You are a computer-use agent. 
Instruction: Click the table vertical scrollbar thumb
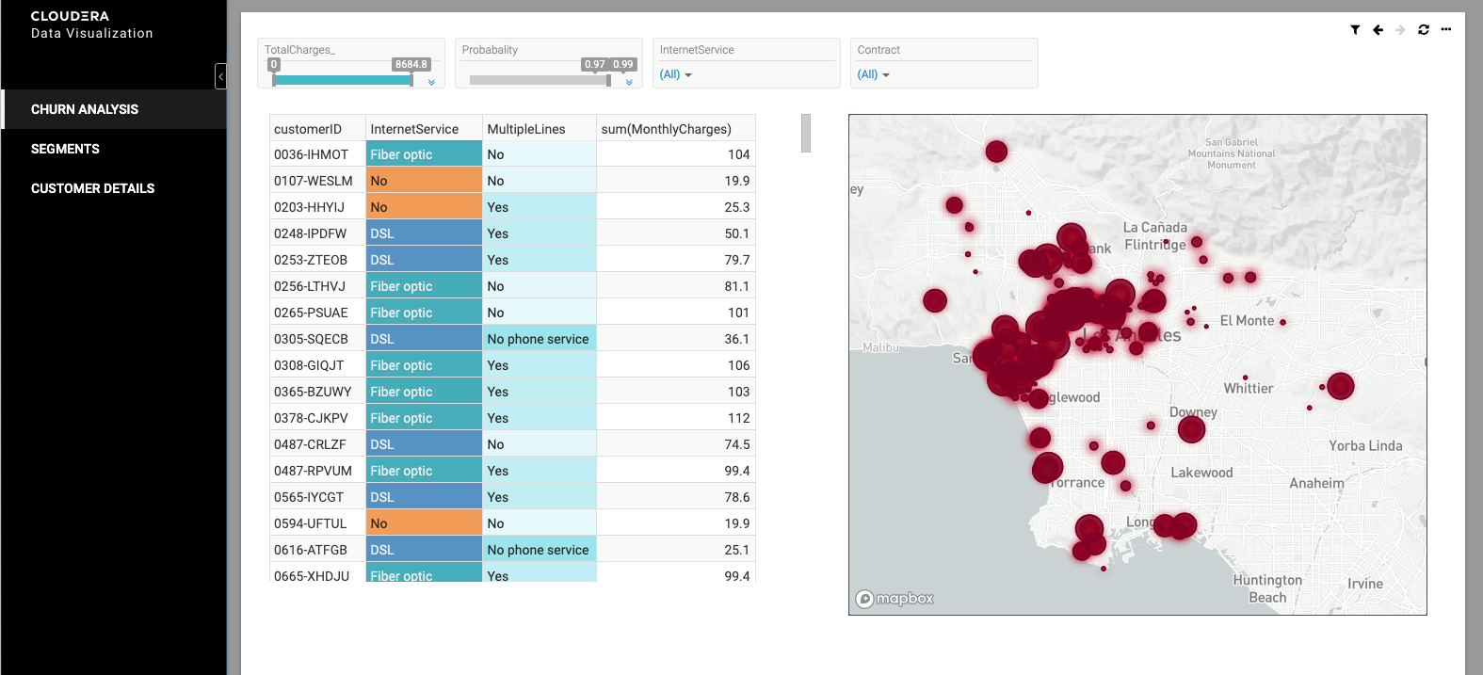[x=806, y=133]
